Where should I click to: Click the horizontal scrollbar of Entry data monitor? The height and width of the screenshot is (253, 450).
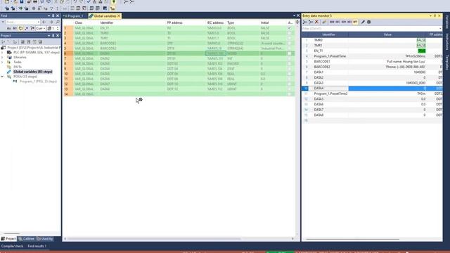[x=352, y=239]
